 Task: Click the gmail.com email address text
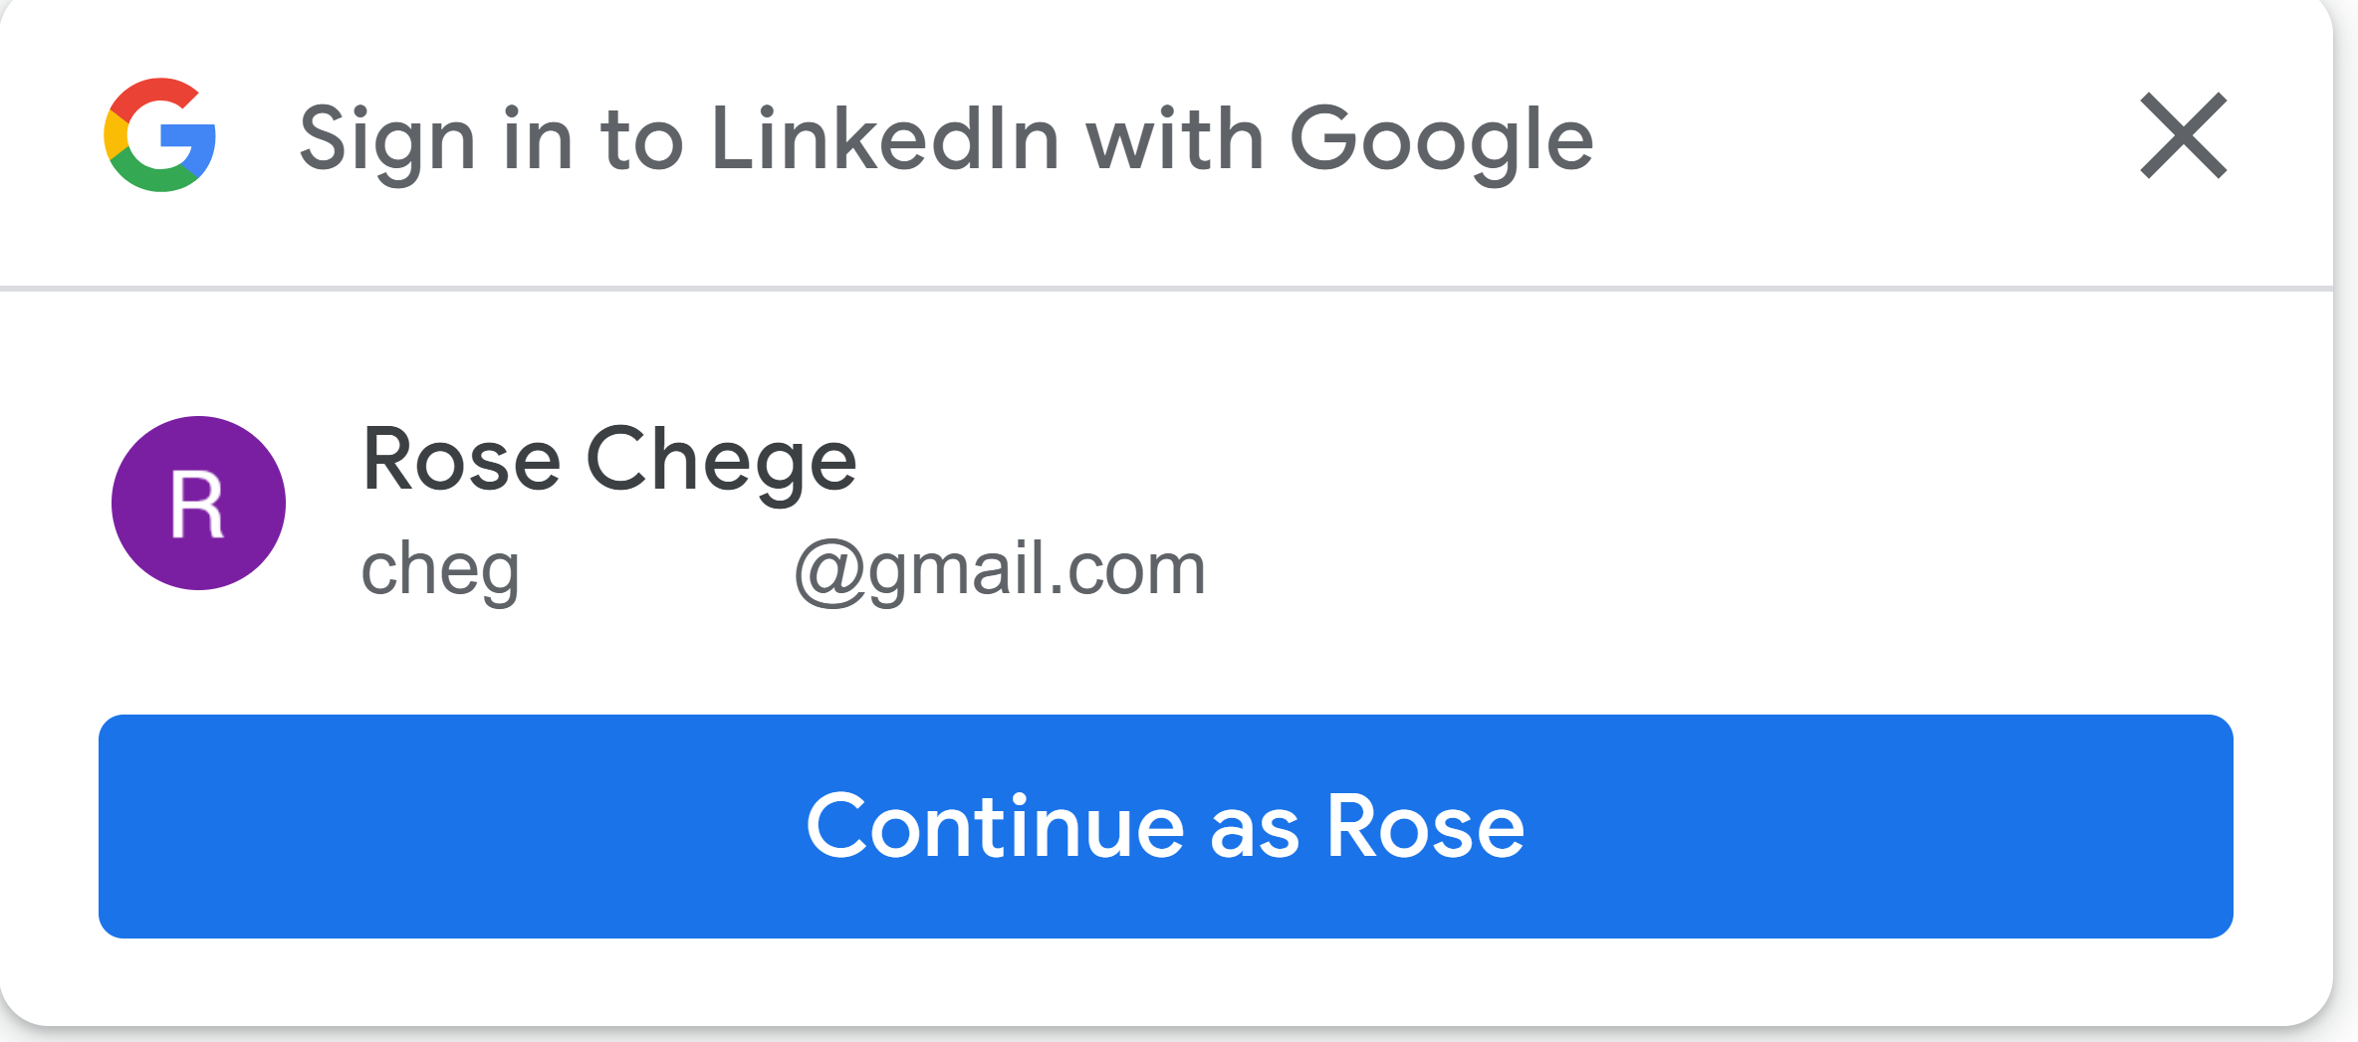(783, 569)
